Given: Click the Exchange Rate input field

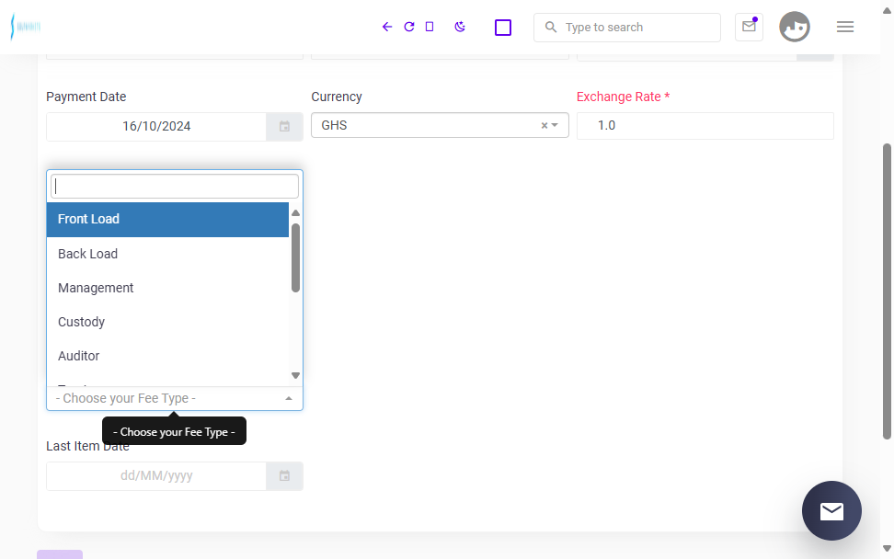Looking at the screenshot, I should point(705,125).
